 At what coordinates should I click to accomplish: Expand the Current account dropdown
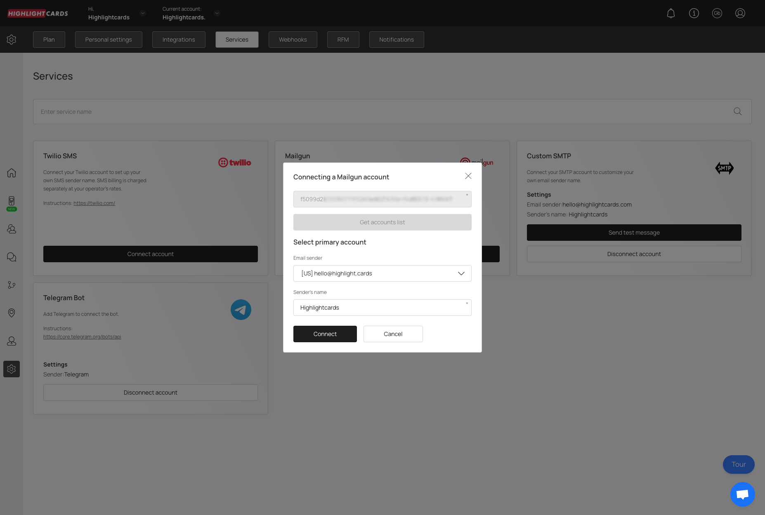pyautogui.click(x=217, y=13)
